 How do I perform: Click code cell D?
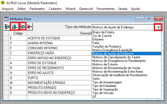18,93
